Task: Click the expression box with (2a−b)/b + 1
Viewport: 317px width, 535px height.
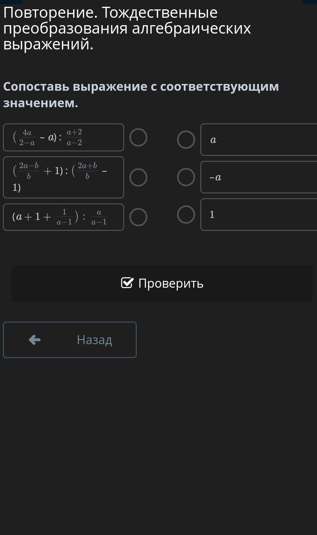Action: (63, 177)
